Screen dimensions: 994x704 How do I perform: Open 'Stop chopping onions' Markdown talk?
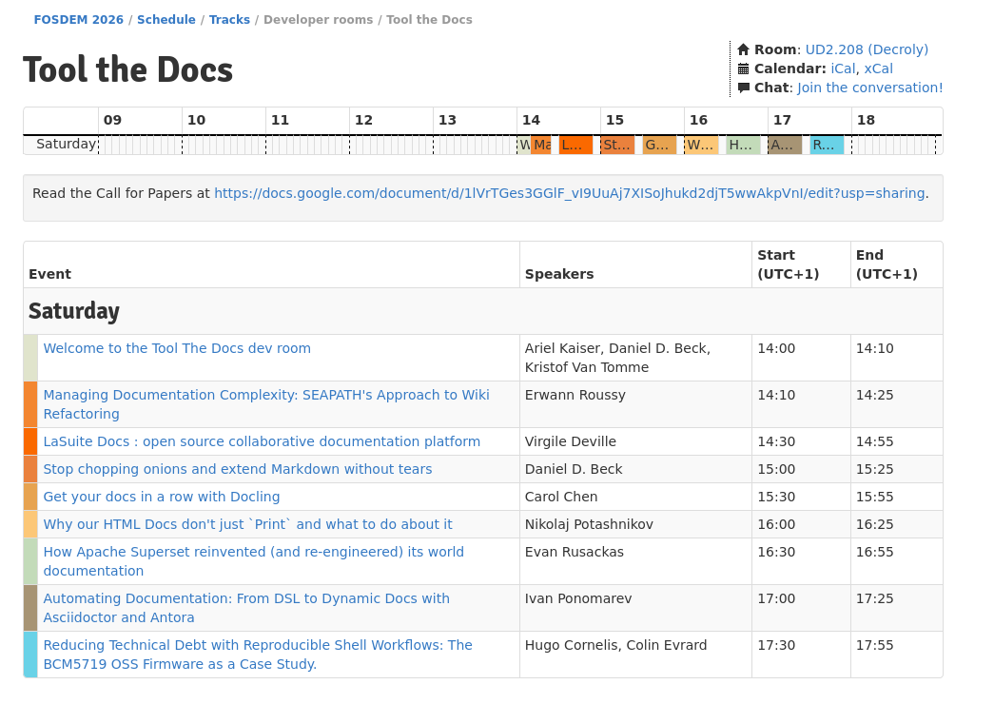(238, 469)
